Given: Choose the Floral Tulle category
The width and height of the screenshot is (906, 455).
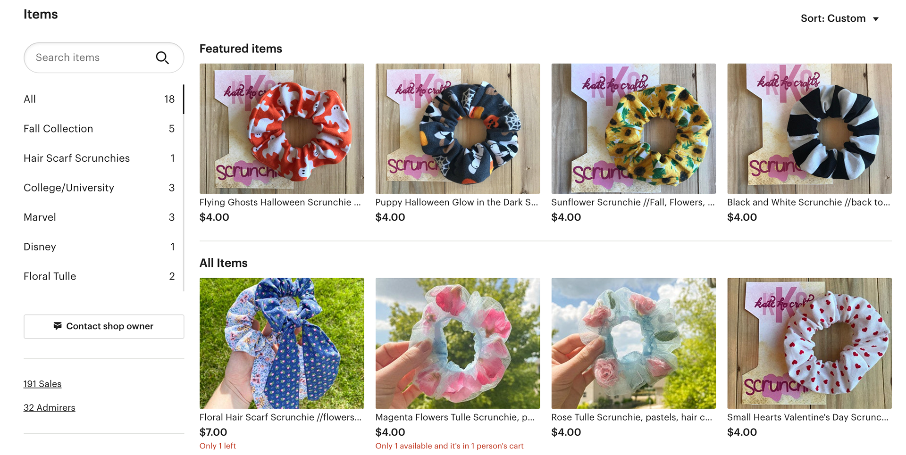Looking at the screenshot, I should 99,276.
